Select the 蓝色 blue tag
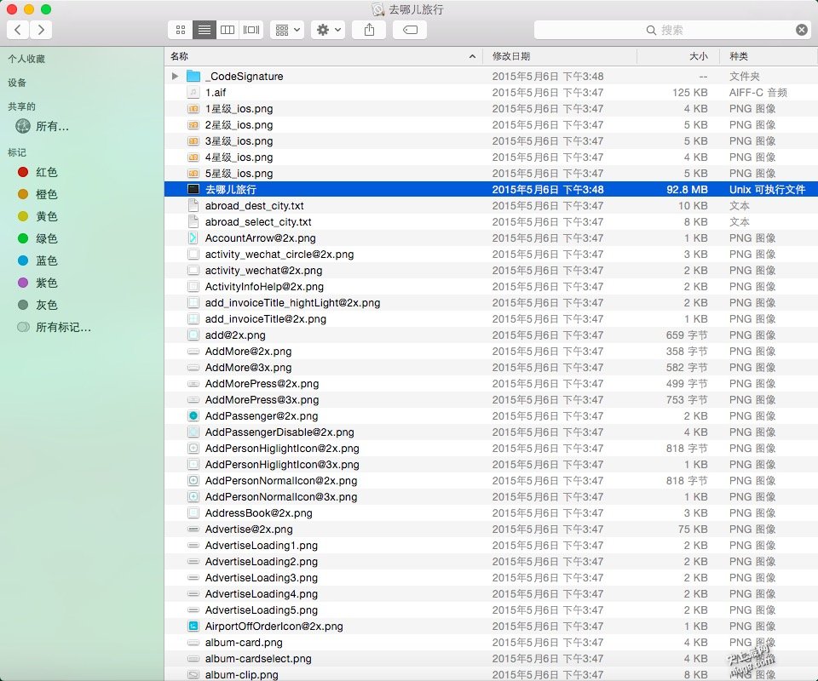This screenshot has height=681, width=818. point(37,260)
